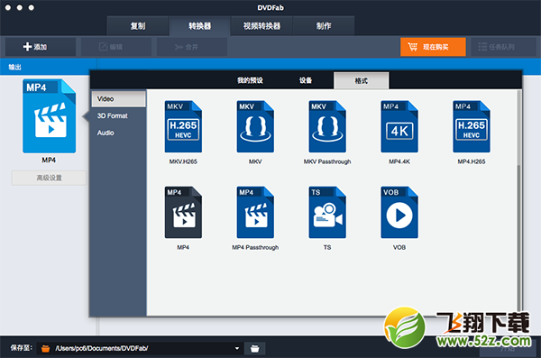Select the VOB play format icon
Viewport: 541px width, 358px height.
[x=399, y=212]
